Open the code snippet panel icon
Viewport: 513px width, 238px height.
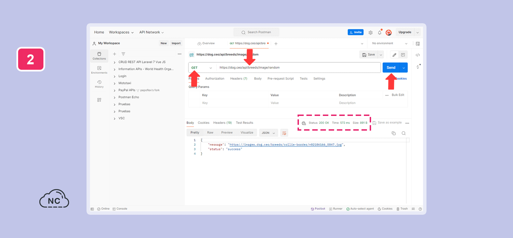pyautogui.click(x=418, y=55)
